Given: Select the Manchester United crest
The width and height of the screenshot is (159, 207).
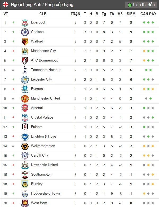Looking at the screenshot, I should click(25, 99).
